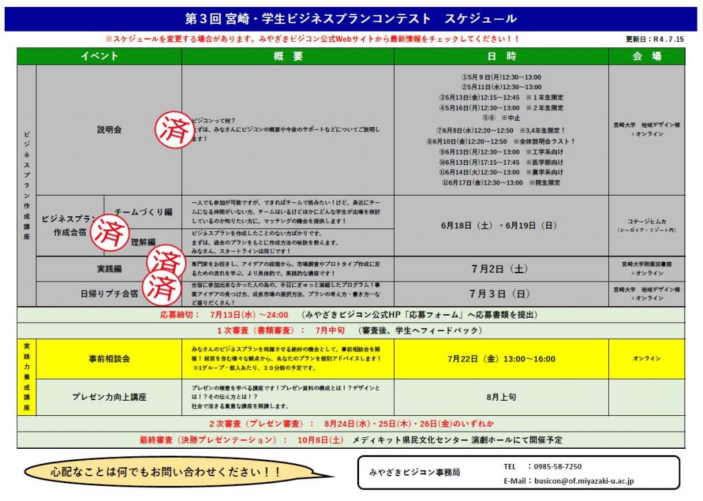
Task: Click the 'チームづくり編' cell
Action: tap(143, 211)
